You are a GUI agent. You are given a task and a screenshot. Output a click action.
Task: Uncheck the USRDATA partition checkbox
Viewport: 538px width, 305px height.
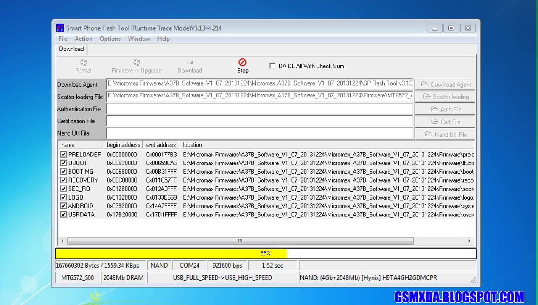pos(63,214)
